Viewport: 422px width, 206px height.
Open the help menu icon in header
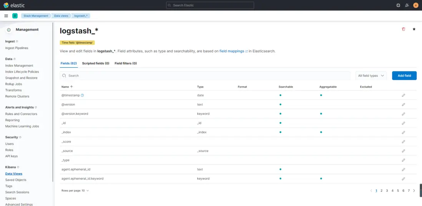pyautogui.click(x=398, y=5)
